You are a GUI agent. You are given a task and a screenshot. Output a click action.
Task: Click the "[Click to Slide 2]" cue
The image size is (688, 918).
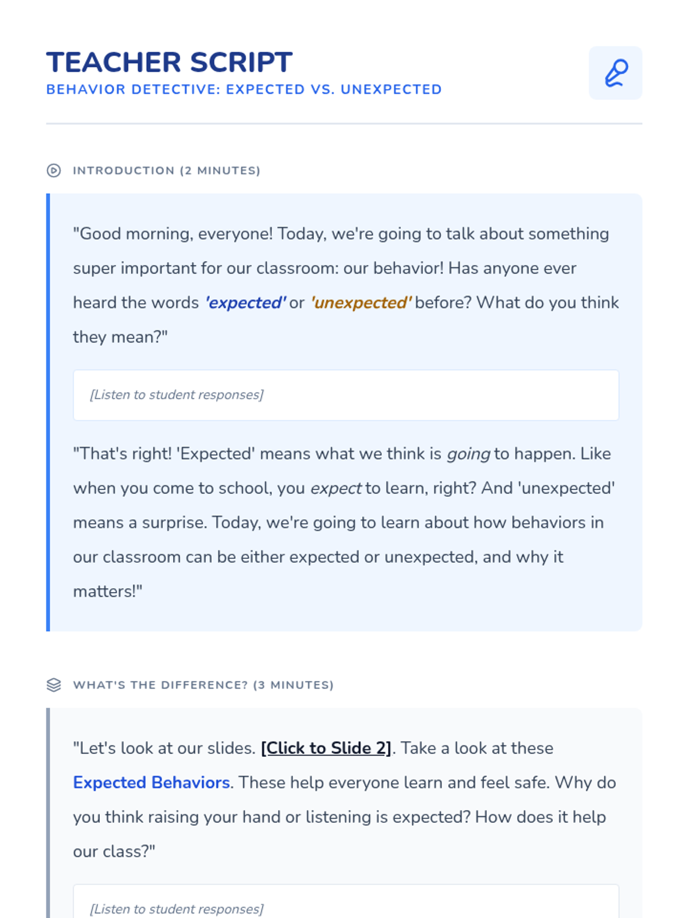326,748
